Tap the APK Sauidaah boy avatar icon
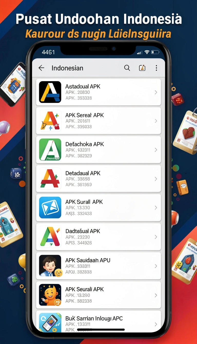The width and height of the screenshot is (197, 344). point(50,266)
